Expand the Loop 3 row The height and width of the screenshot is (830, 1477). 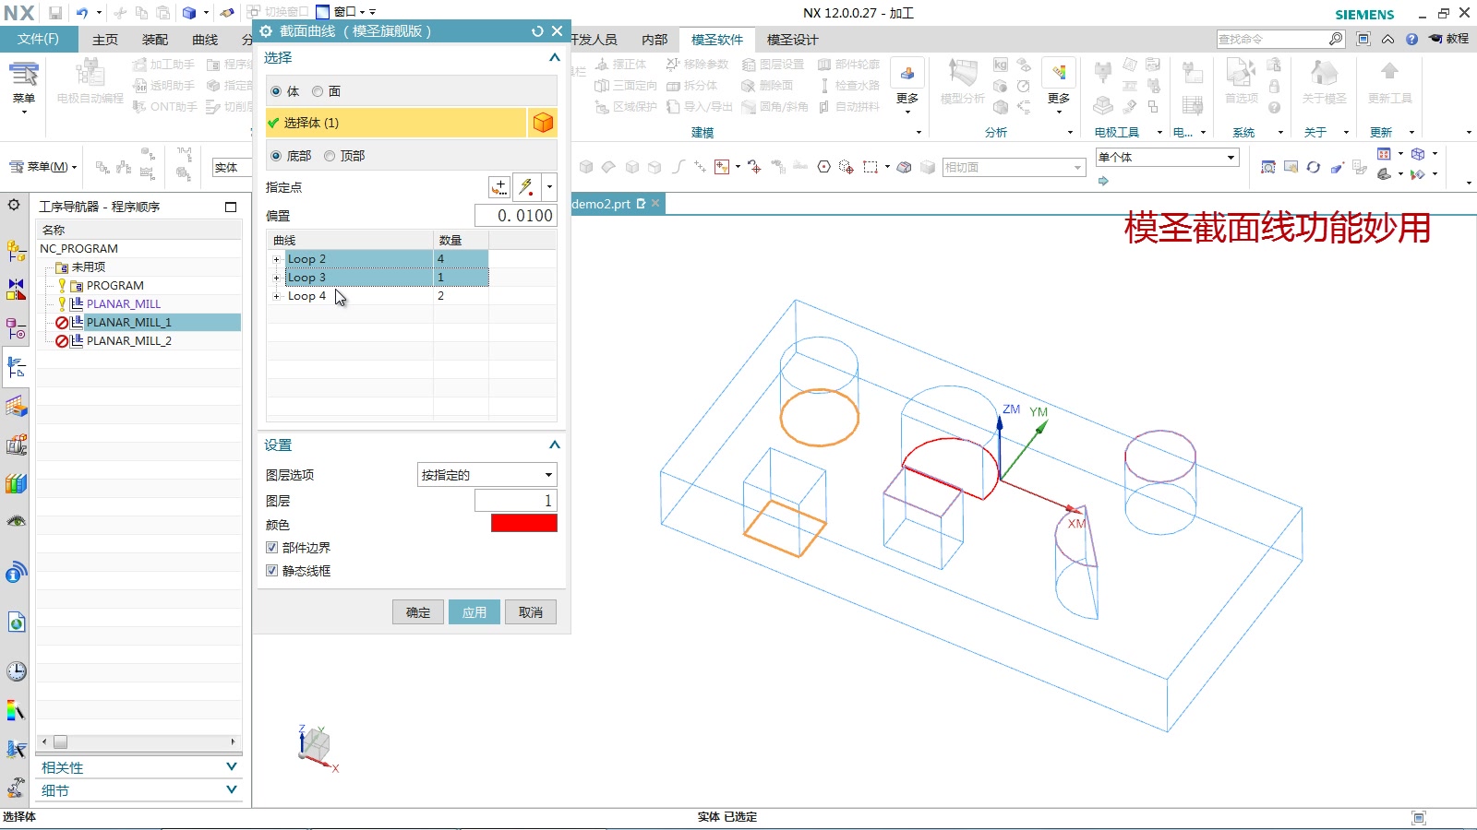click(276, 278)
